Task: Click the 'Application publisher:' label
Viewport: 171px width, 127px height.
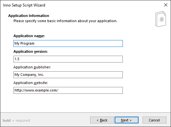Action: pos(32,67)
